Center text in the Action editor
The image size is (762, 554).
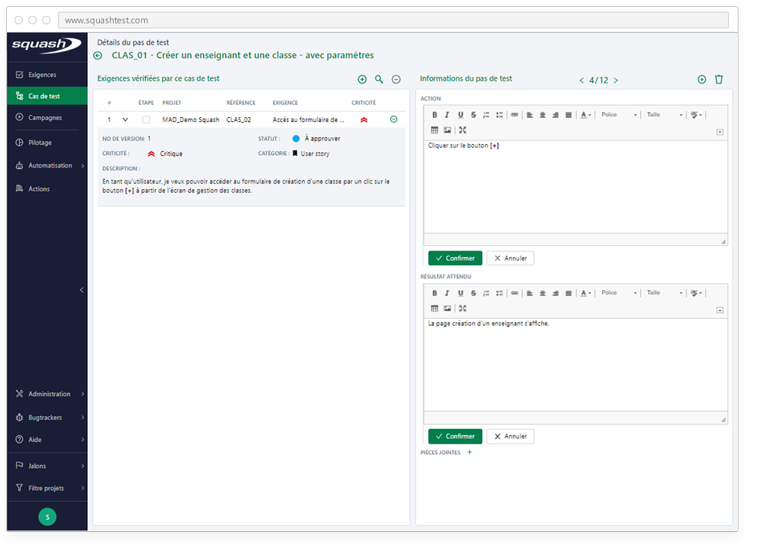[542, 115]
